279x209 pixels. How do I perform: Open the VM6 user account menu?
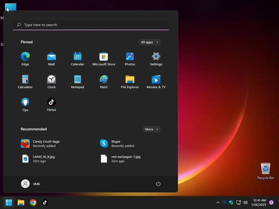31,184
